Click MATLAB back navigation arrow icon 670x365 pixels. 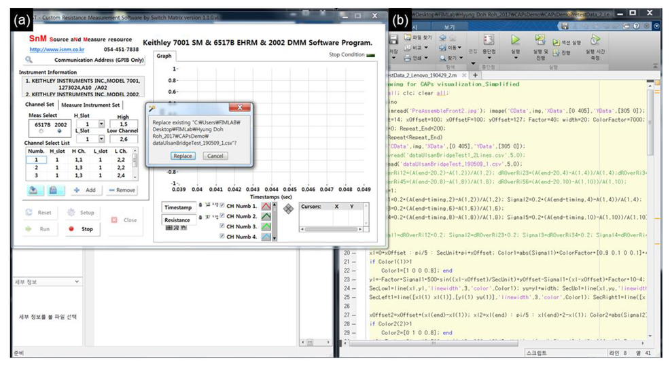pyautogui.click(x=442, y=37)
